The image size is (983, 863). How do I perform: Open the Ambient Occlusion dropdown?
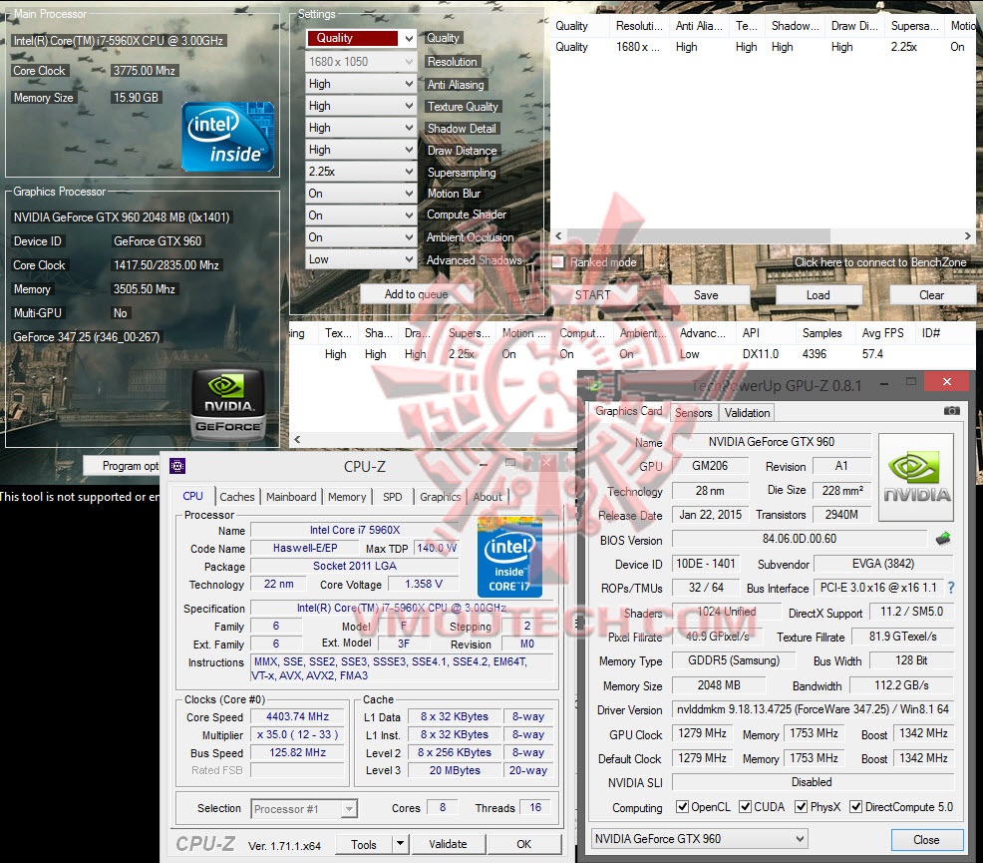pos(361,237)
